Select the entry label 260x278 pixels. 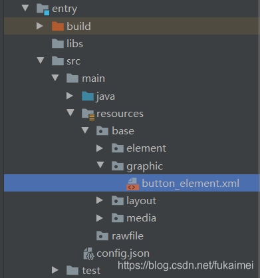[x=65, y=9]
